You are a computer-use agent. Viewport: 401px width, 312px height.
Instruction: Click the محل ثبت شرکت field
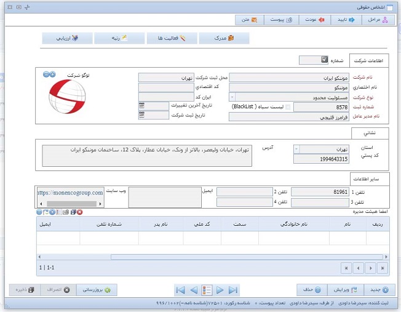(166, 78)
